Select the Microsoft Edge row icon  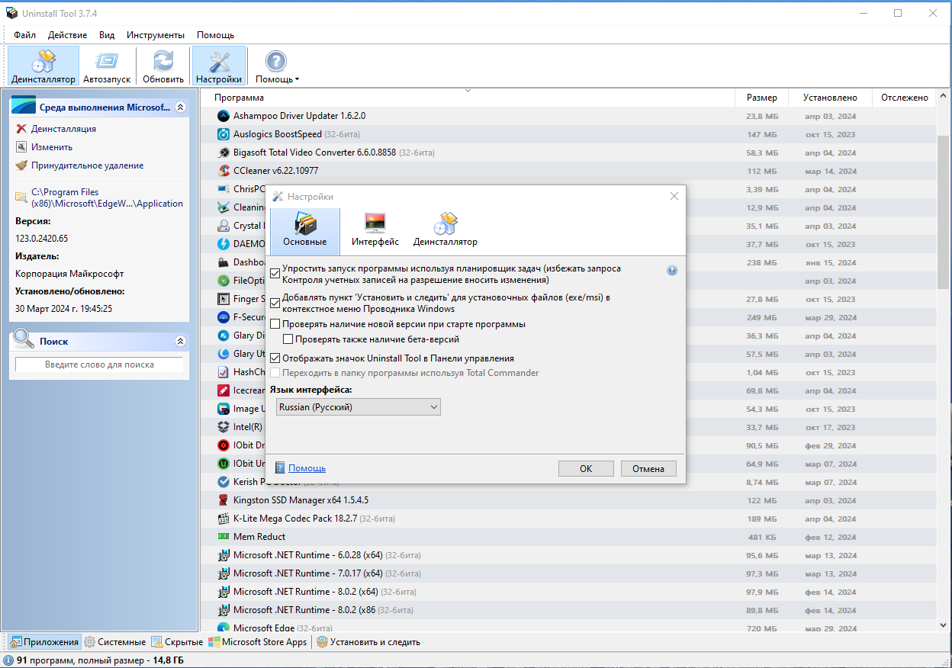click(224, 628)
